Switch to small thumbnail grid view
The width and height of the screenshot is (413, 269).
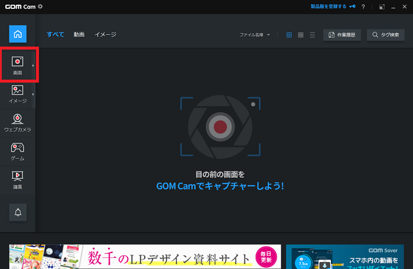click(300, 35)
